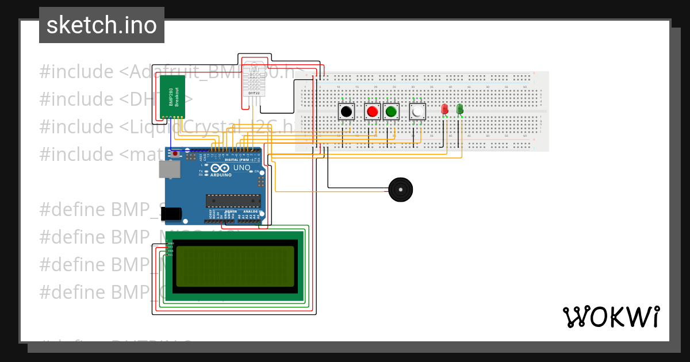The image size is (690, 362).
Task: Select the BMP280 Breakout board
Action: tap(172, 98)
